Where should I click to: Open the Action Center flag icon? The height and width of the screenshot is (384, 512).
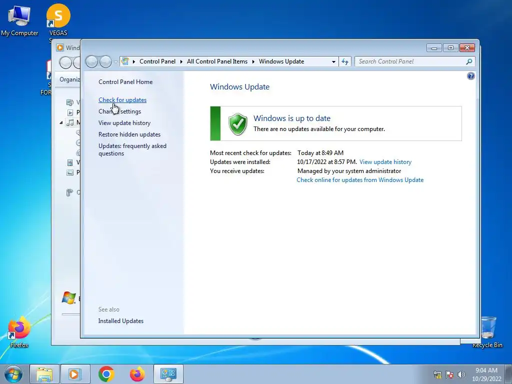449,374
